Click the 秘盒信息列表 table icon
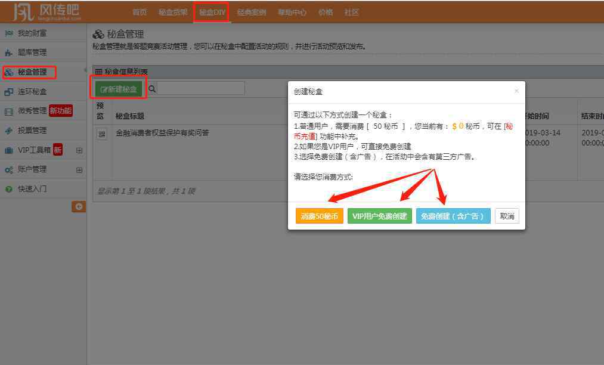This screenshot has width=604, height=365. 98,72
